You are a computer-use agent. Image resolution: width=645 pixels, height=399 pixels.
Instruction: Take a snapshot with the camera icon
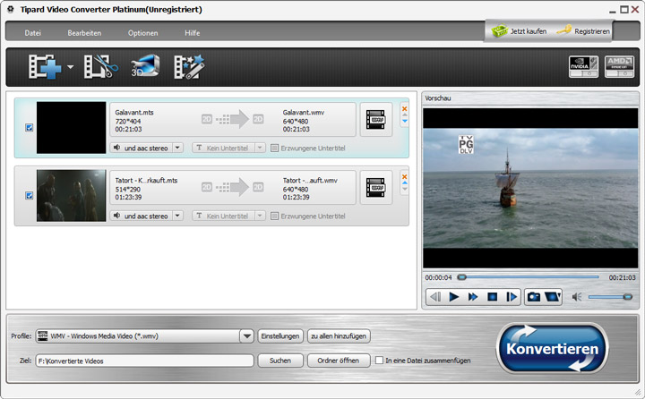click(x=534, y=296)
